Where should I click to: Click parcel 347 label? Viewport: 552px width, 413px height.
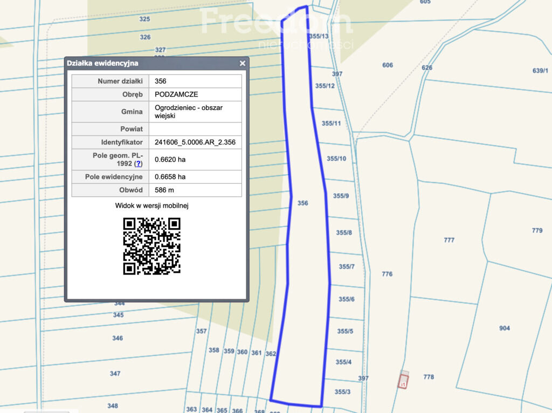pyautogui.click(x=115, y=374)
